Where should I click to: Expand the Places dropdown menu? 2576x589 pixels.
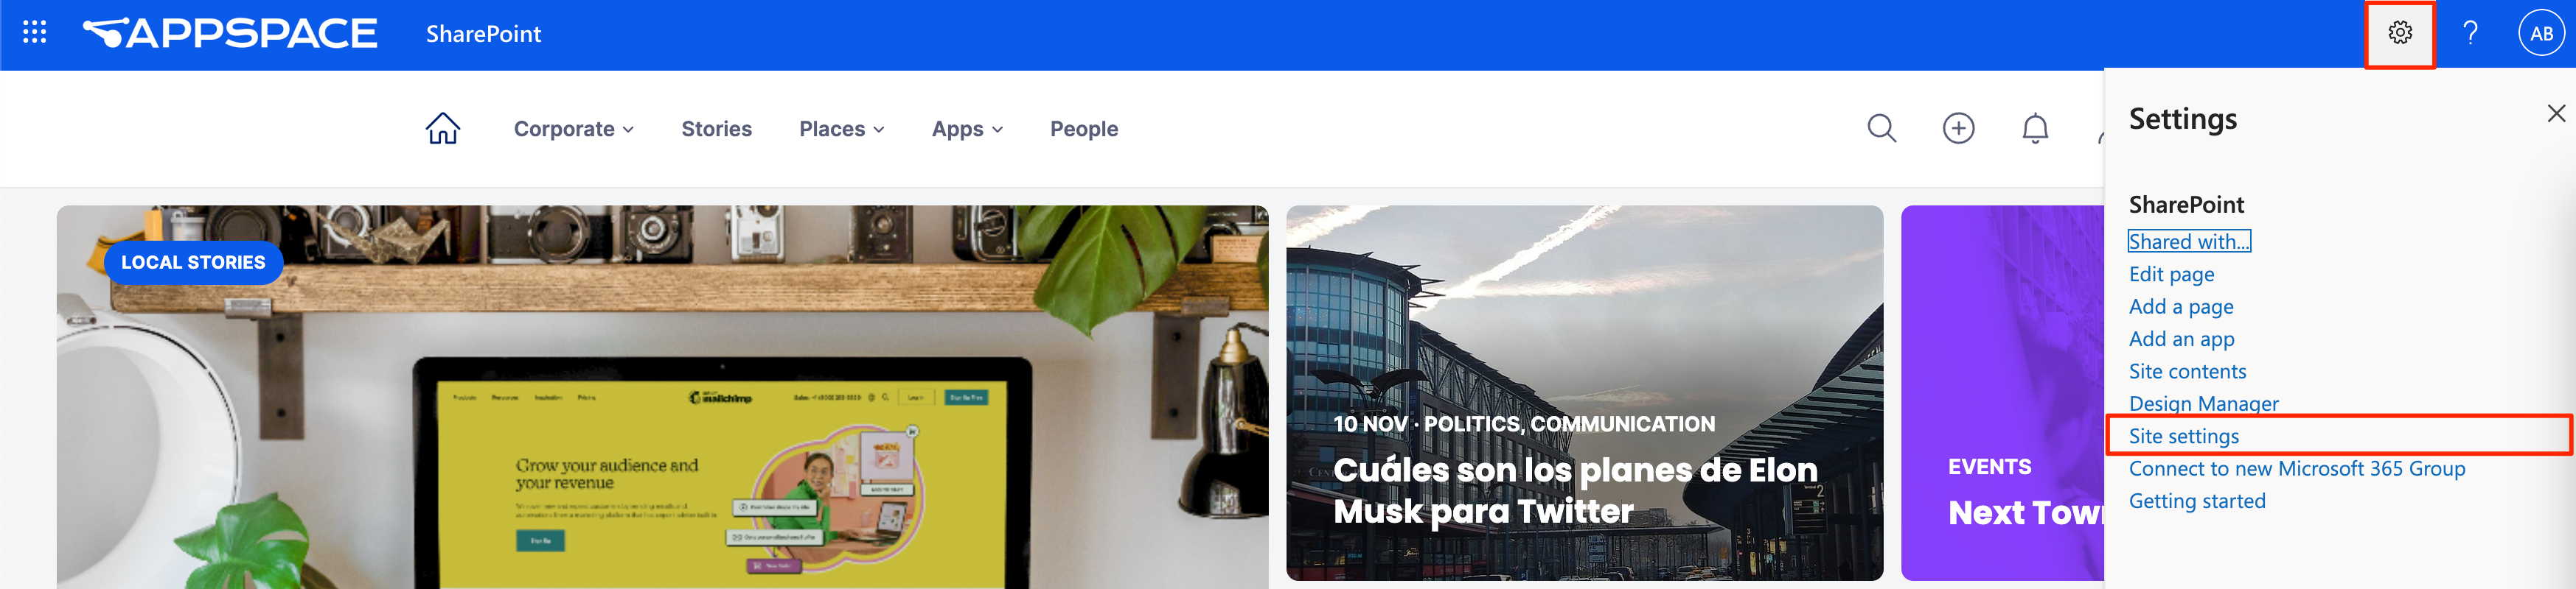(842, 129)
